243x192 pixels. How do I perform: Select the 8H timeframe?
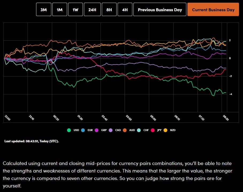pyautogui.click(x=109, y=9)
